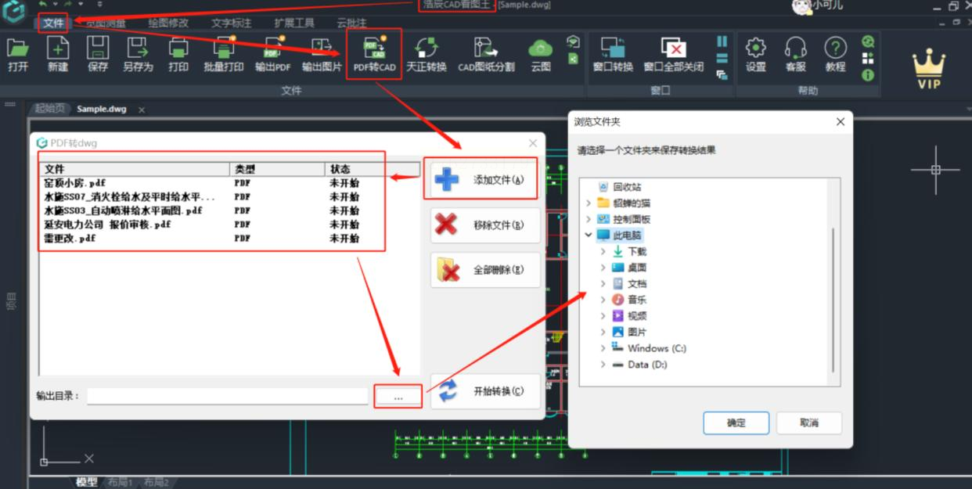Click 开始转换(C) to start conversion

point(485,391)
